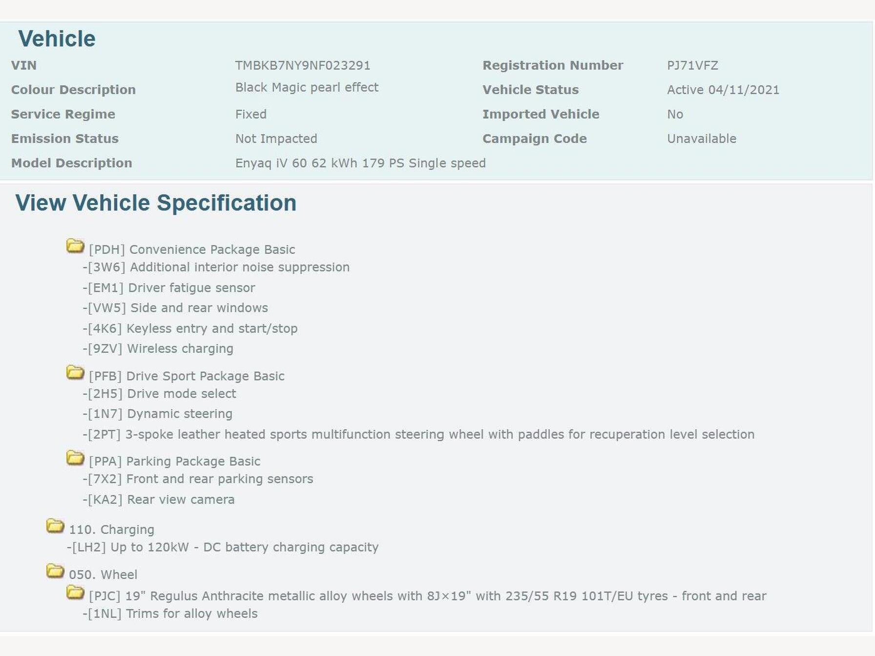Click the folder icon beside PJC Regulus wheels
This screenshot has height=656, width=875.
point(75,593)
